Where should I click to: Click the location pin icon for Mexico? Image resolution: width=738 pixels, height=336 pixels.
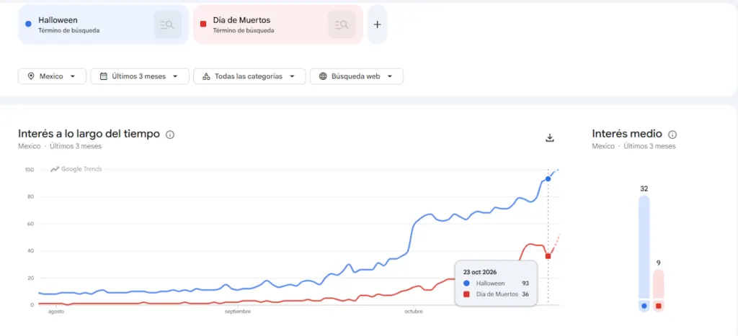click(31, 76)
